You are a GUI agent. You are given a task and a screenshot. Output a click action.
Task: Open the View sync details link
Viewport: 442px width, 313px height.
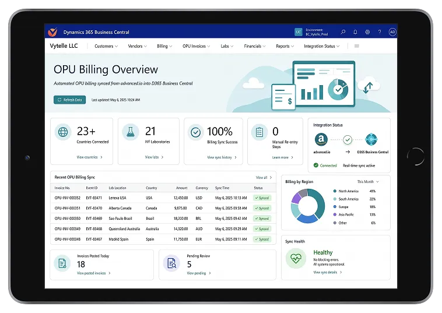coord(328,272)
